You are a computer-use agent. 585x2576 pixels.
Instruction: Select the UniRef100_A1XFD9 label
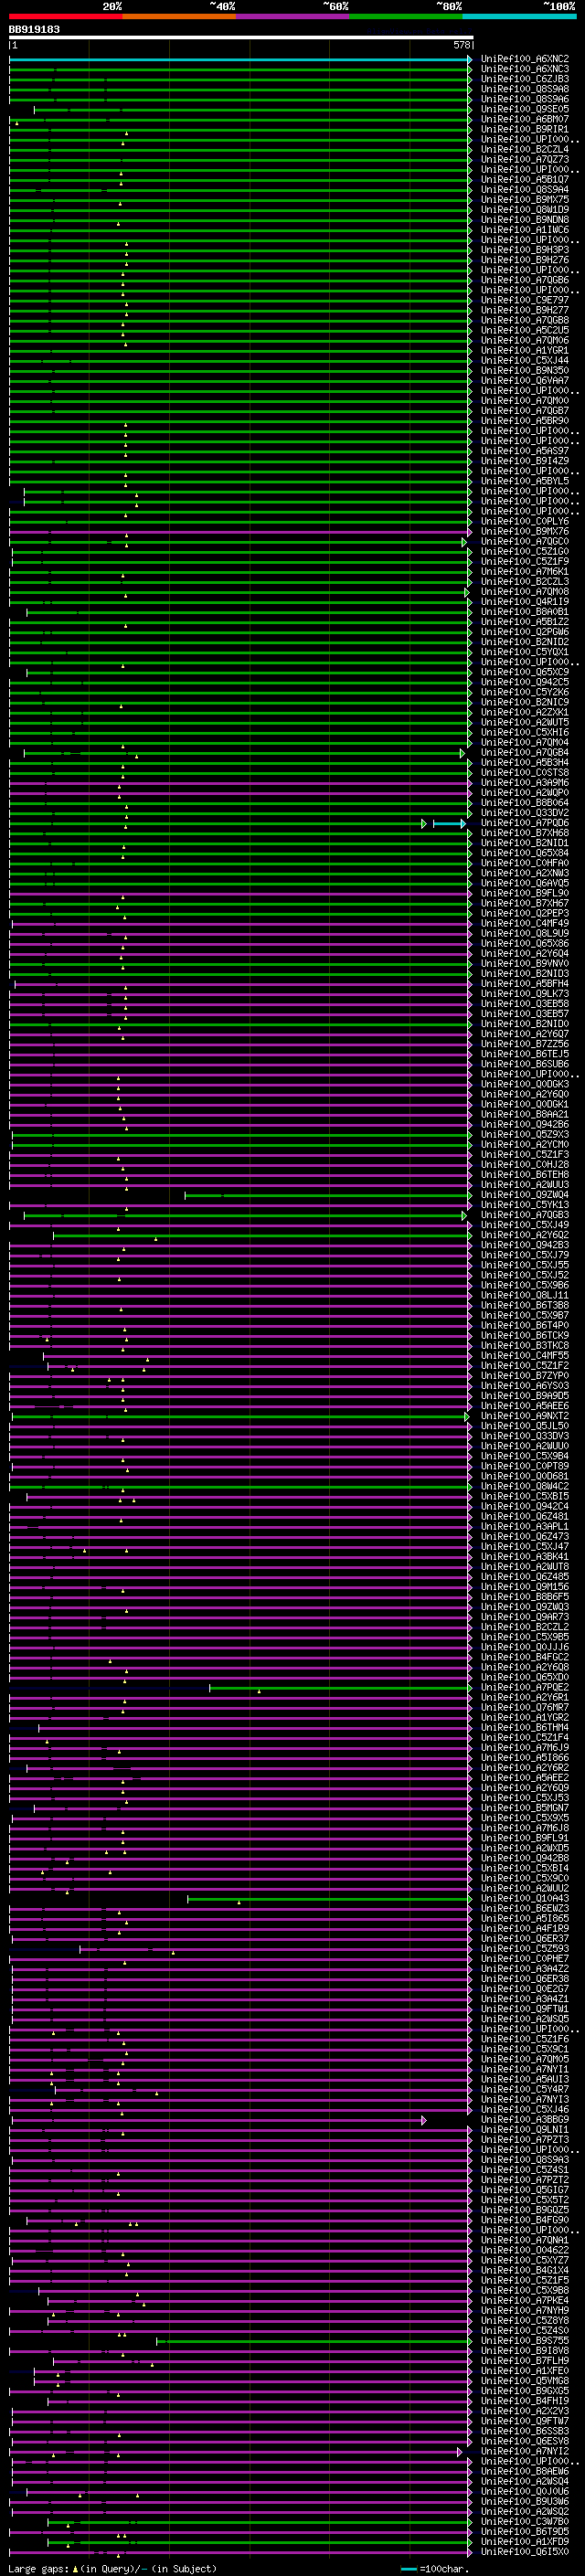pyautogui.click(x=525, y=2541)
